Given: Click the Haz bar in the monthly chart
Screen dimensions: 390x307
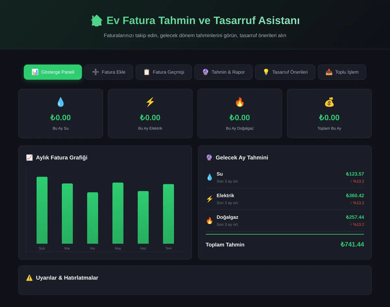Looking at the screenshot, I should coord(143,217).
